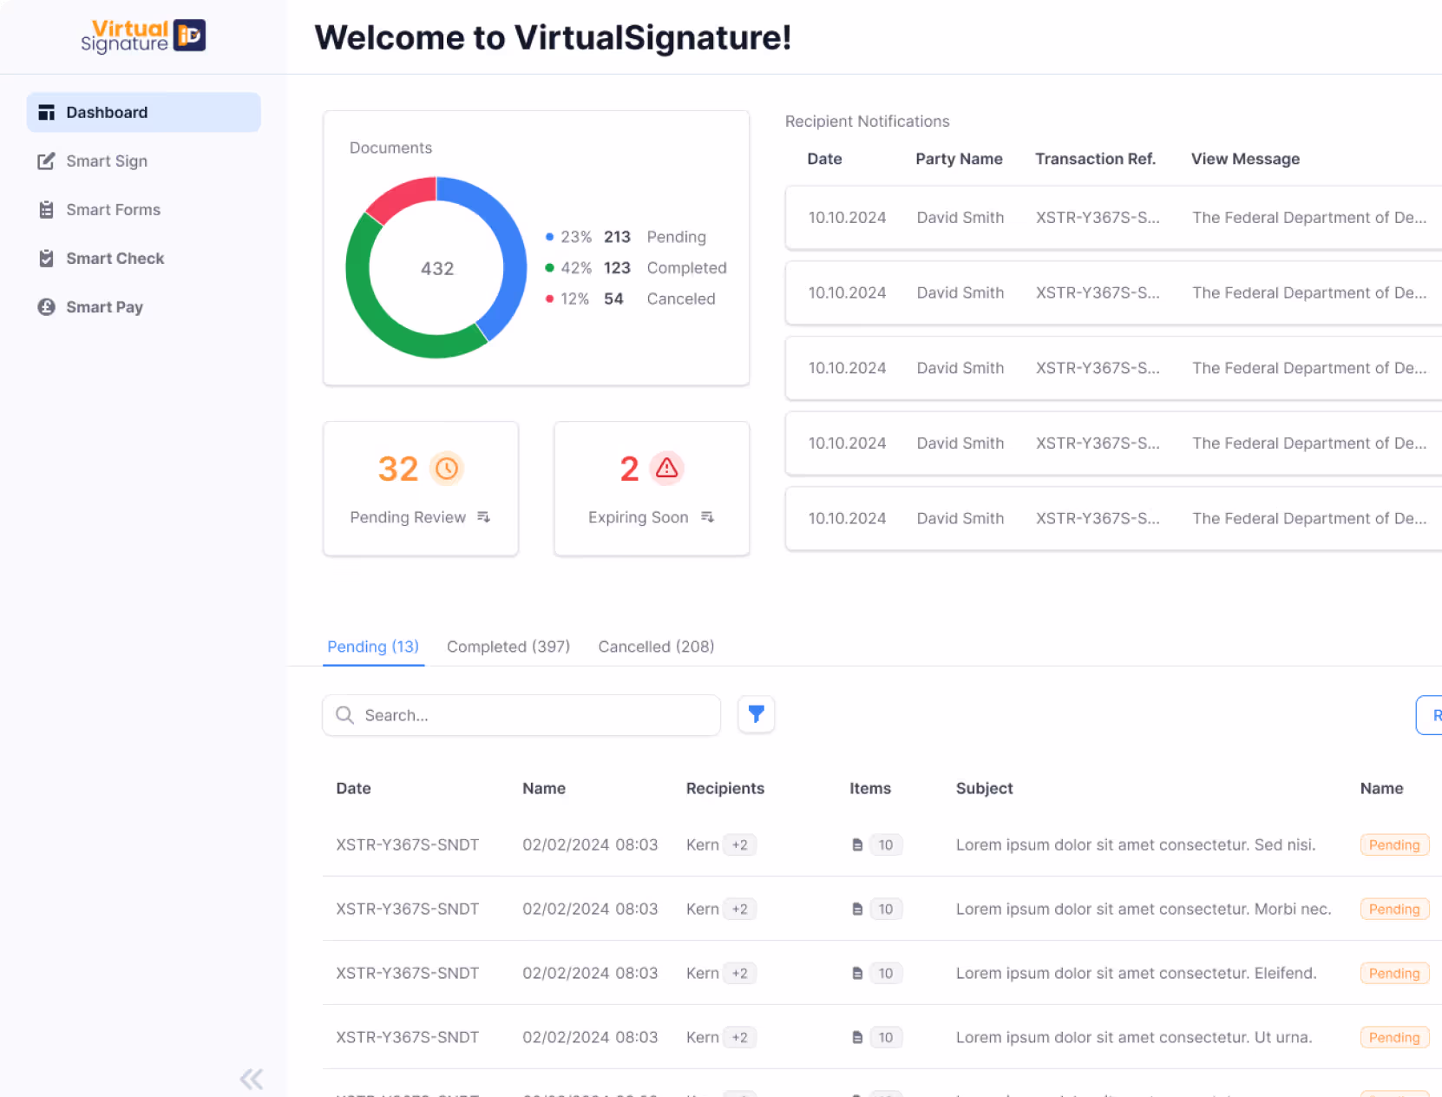Expand +2 recipients in Ut urna row
The width and height of the screenshot is (1442, 1097).
[x=740, y=1037]
